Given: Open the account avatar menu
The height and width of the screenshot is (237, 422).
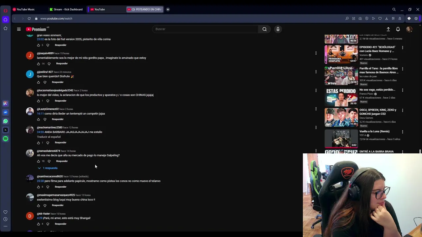Looking at the screenshot, I should tap(409, 29).
